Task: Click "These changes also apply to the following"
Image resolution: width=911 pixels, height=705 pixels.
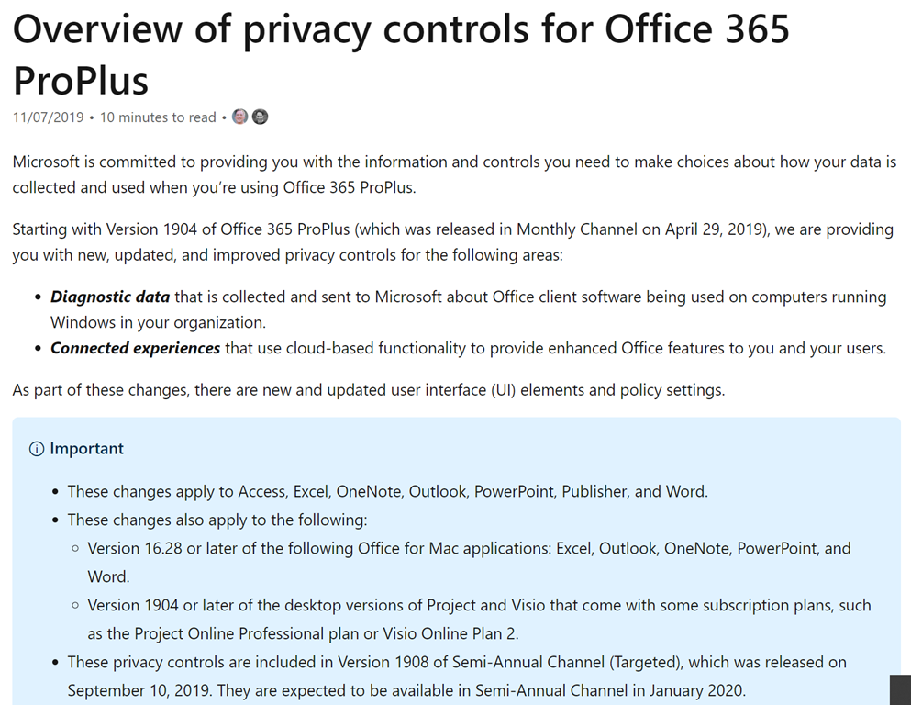Action: [x=217, y=520]
